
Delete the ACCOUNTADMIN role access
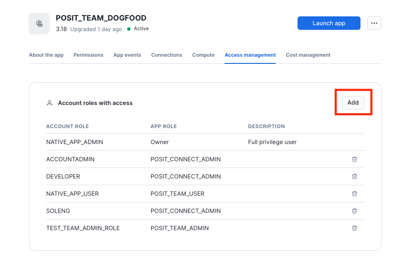click(354, 159)
